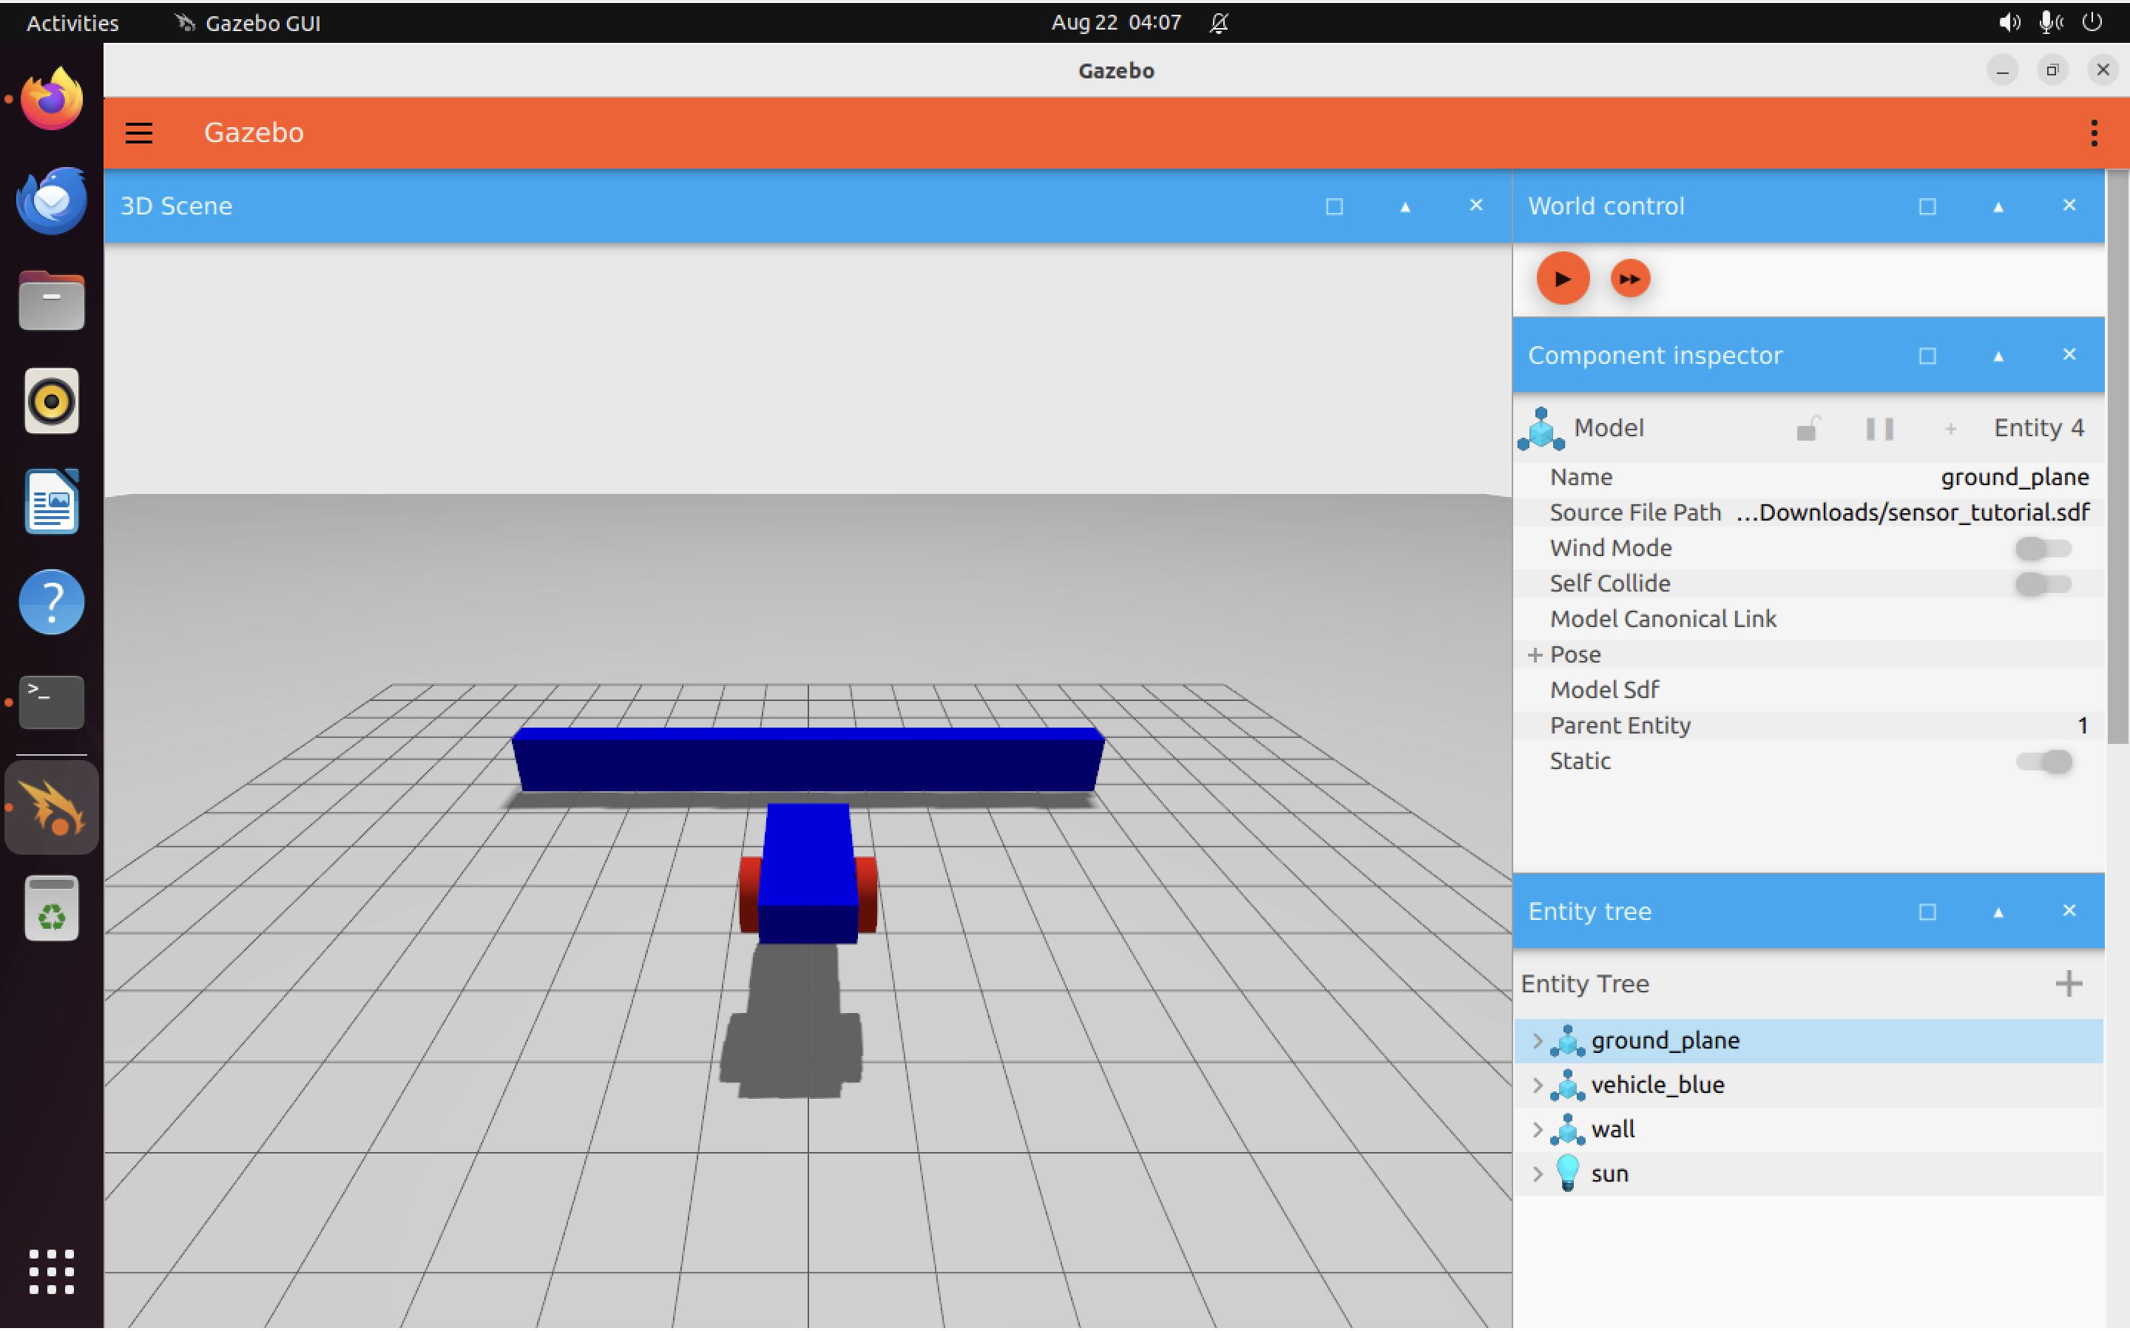Float the World control panel
The height and width of the screenshot is (1331, 2130).
pos(1927,207)
